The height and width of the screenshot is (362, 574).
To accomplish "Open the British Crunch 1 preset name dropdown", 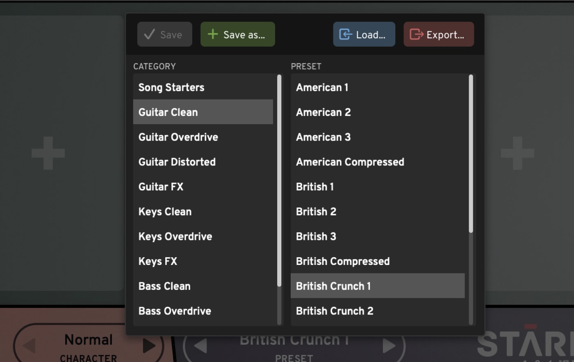I will click(294, 341).
